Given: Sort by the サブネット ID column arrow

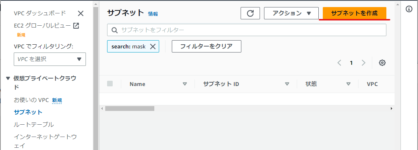Looking at the screenshot, I should point(287,84).
